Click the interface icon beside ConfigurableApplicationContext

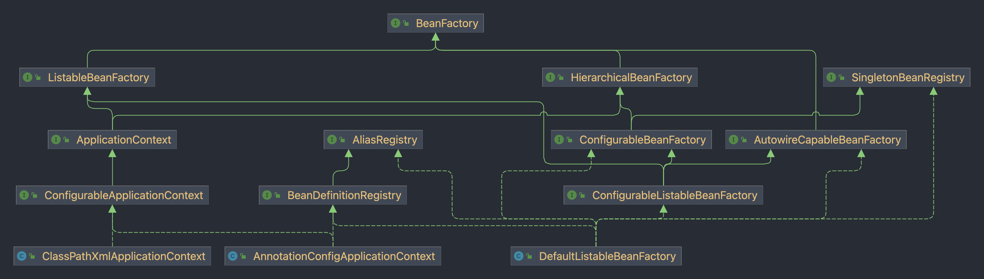[24, 195]
